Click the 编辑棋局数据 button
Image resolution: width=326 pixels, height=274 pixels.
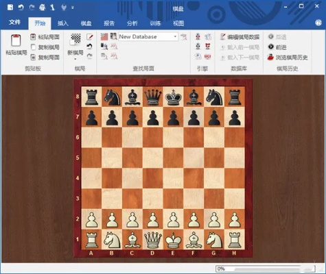coord(240,37)
